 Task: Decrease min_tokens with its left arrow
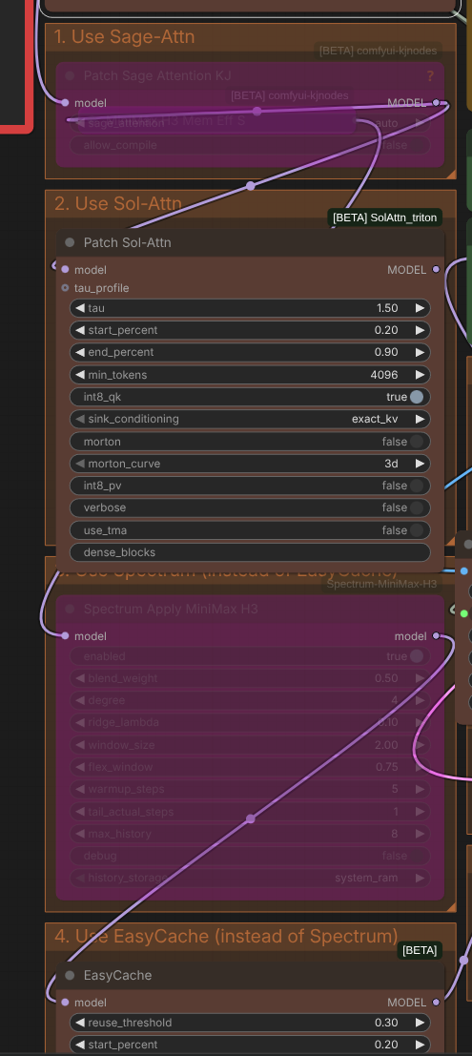(80, 375)
